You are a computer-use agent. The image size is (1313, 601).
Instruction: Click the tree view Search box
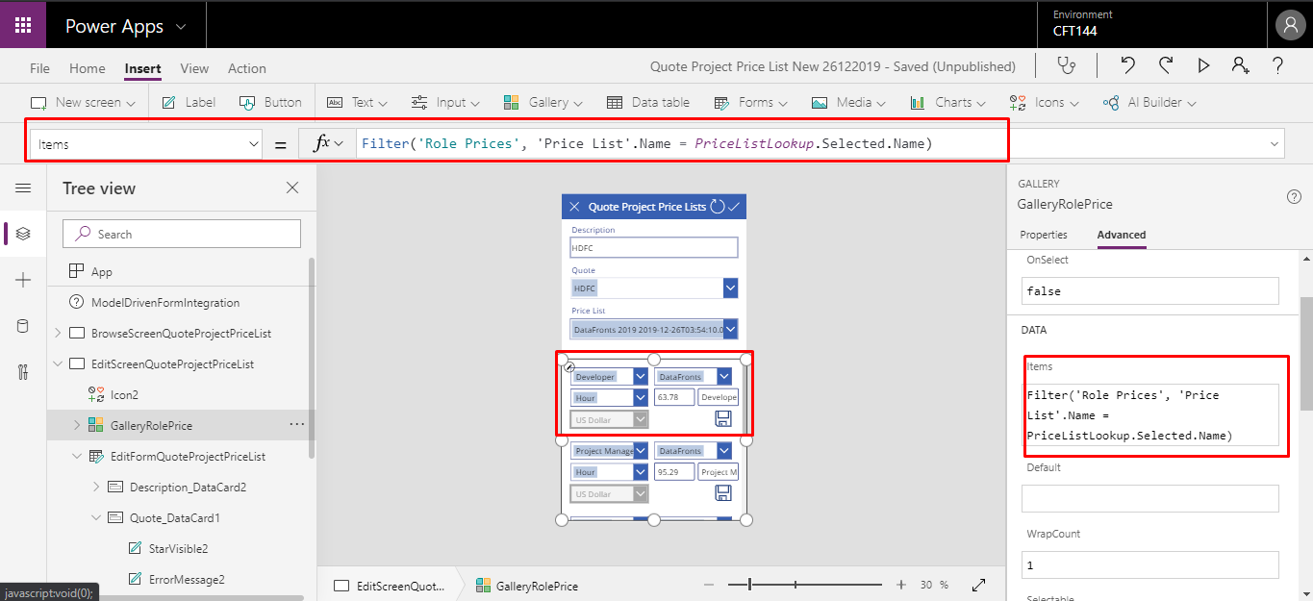182,234
